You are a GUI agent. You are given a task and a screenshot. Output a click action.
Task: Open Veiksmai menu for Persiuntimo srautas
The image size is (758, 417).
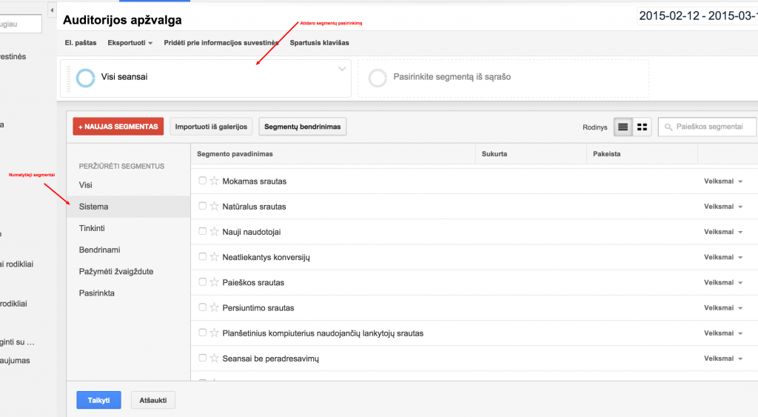[722, 307]
